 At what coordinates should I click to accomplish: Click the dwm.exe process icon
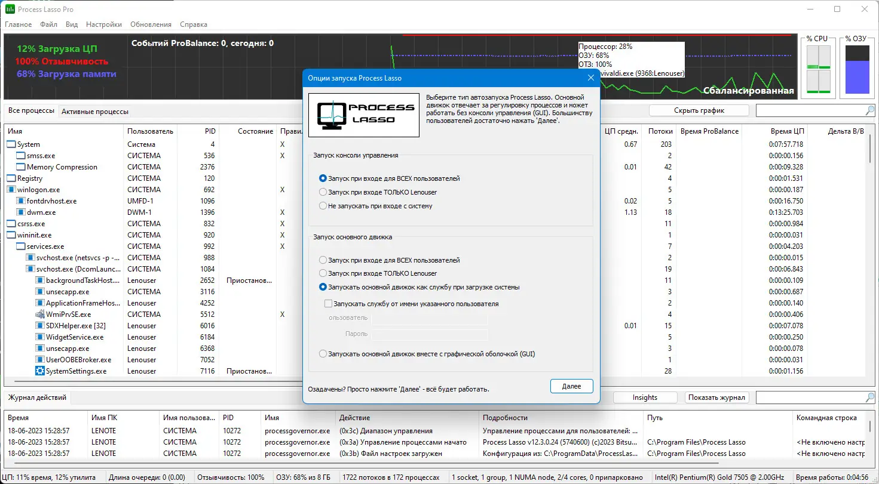(21, 212)
